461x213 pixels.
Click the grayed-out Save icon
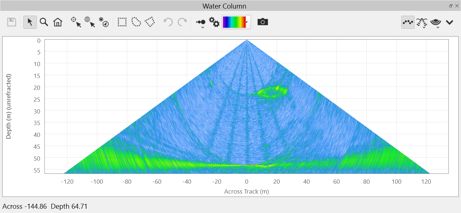12,22
